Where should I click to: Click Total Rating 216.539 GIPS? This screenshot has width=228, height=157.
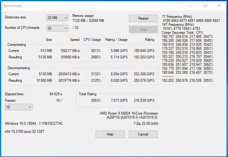[x=144, y=100]
